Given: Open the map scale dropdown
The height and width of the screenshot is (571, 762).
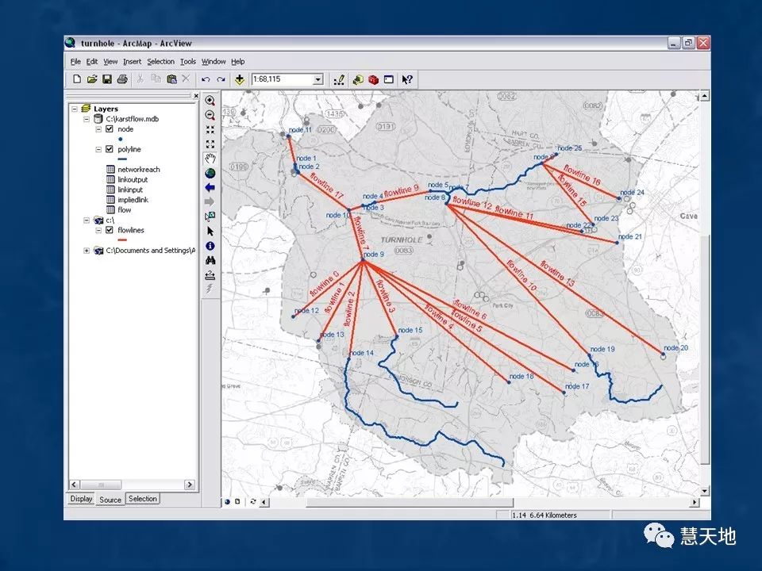Looking at the screenshot, I should (x=317, y=79).
